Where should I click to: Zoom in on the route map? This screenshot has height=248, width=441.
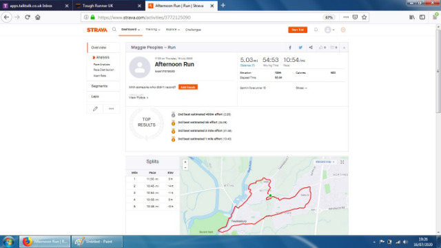point(185,163)
